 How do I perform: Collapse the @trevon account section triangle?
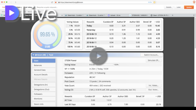coord(33,55)
